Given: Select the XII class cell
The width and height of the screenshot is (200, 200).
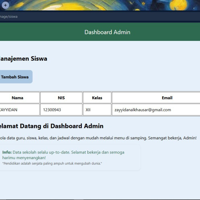Looking at the screenshot, I should click(88, 110).
